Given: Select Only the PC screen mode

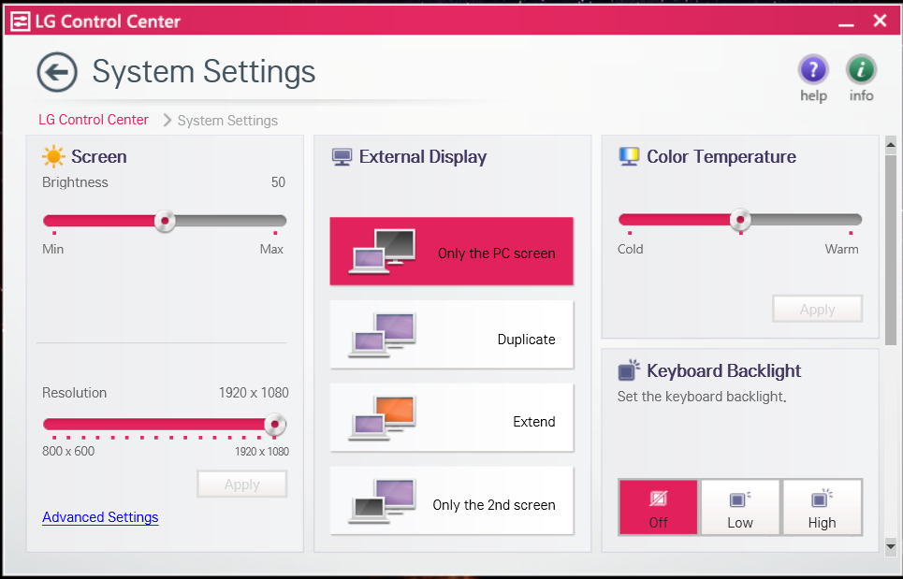Looking at the screenshot, I should tap(451, 251).
